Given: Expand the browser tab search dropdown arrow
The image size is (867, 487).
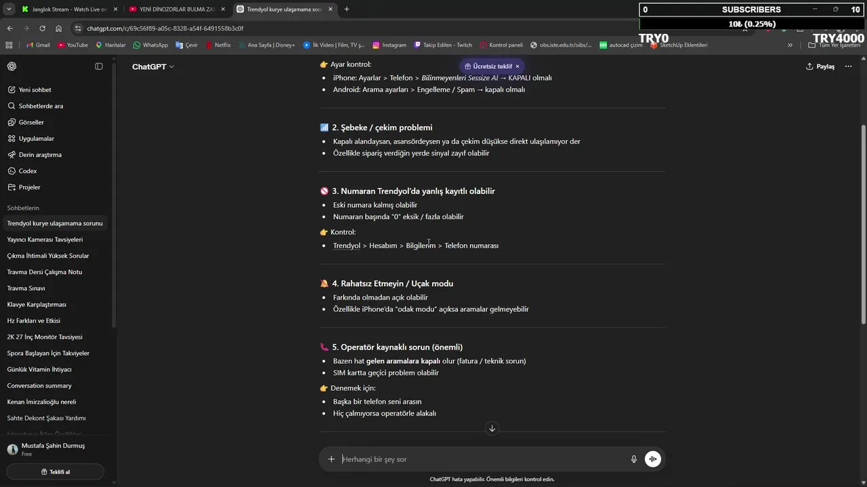Looking at the screenshot, I should tap(9, 9).
